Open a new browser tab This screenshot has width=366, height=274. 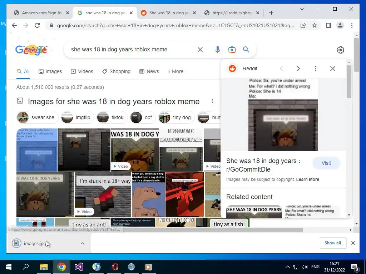(271, 13)
